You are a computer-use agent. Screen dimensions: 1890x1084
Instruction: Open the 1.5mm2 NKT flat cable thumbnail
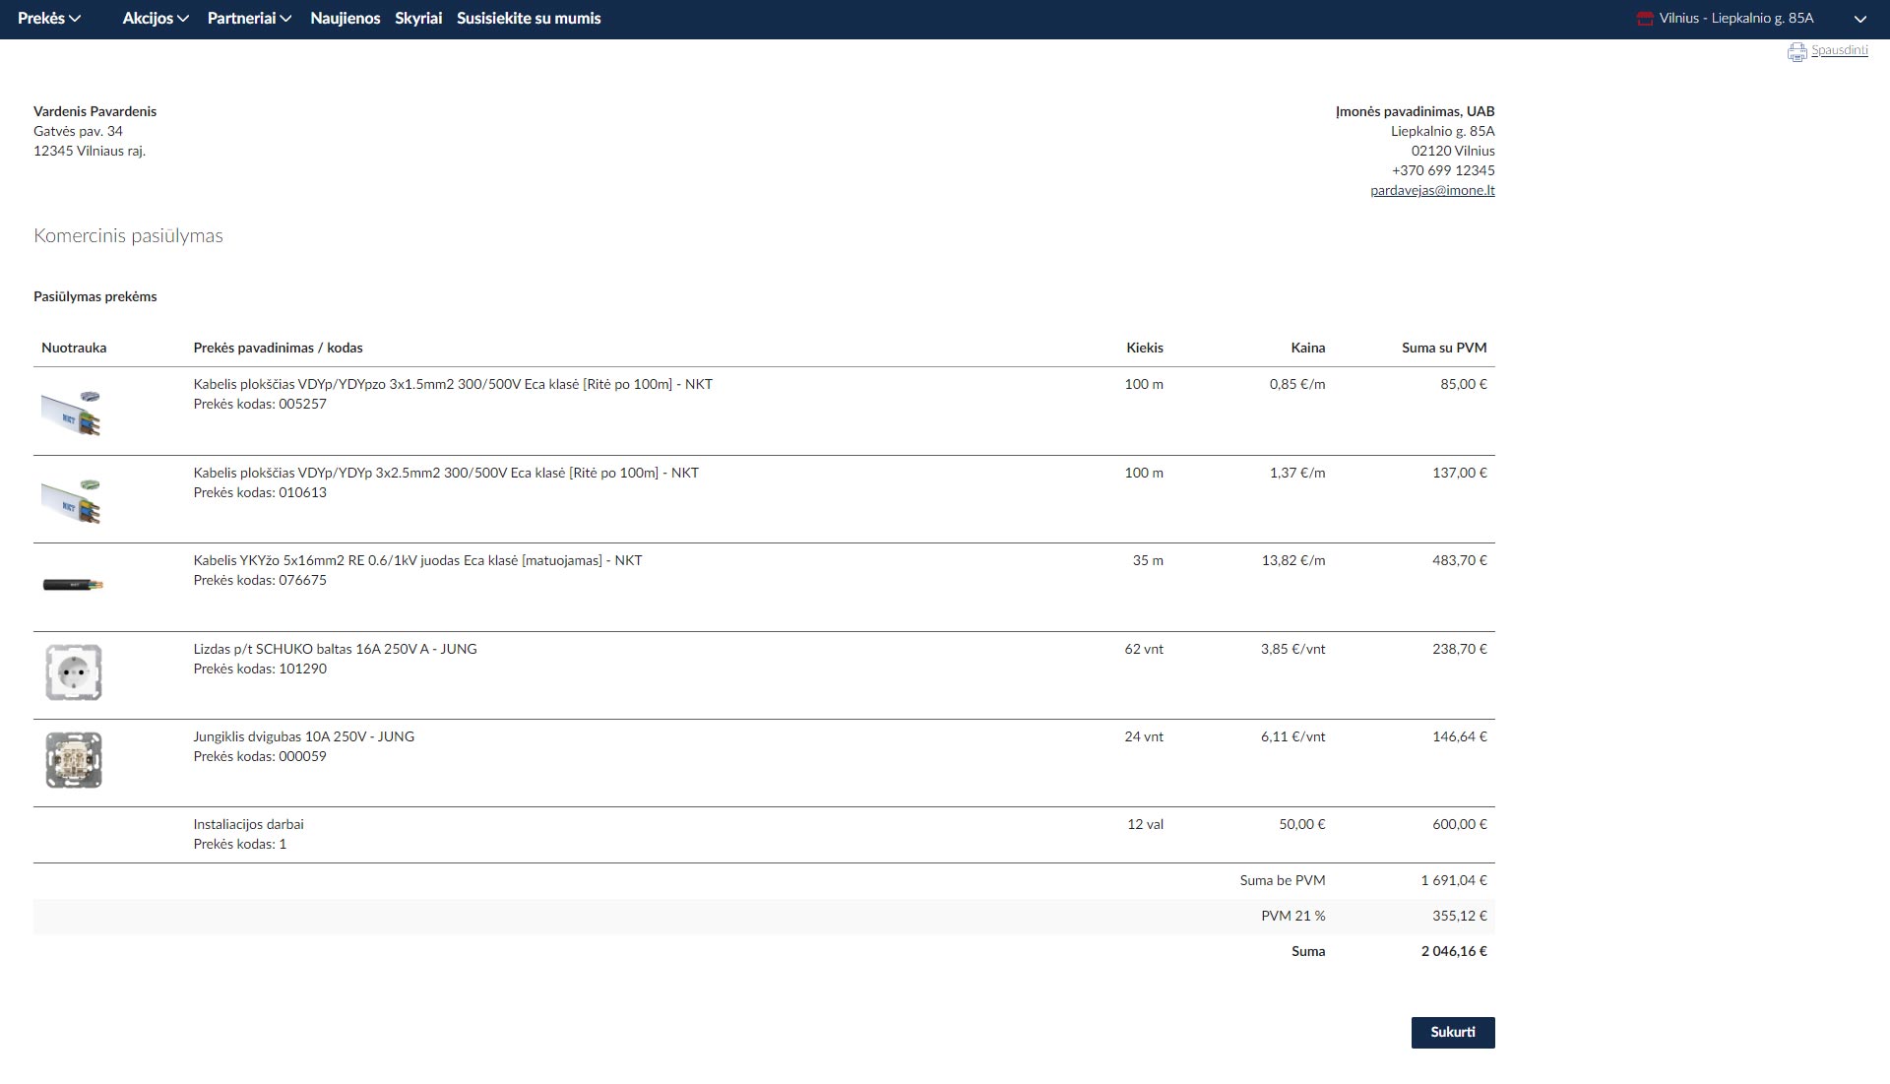(73, 412)
